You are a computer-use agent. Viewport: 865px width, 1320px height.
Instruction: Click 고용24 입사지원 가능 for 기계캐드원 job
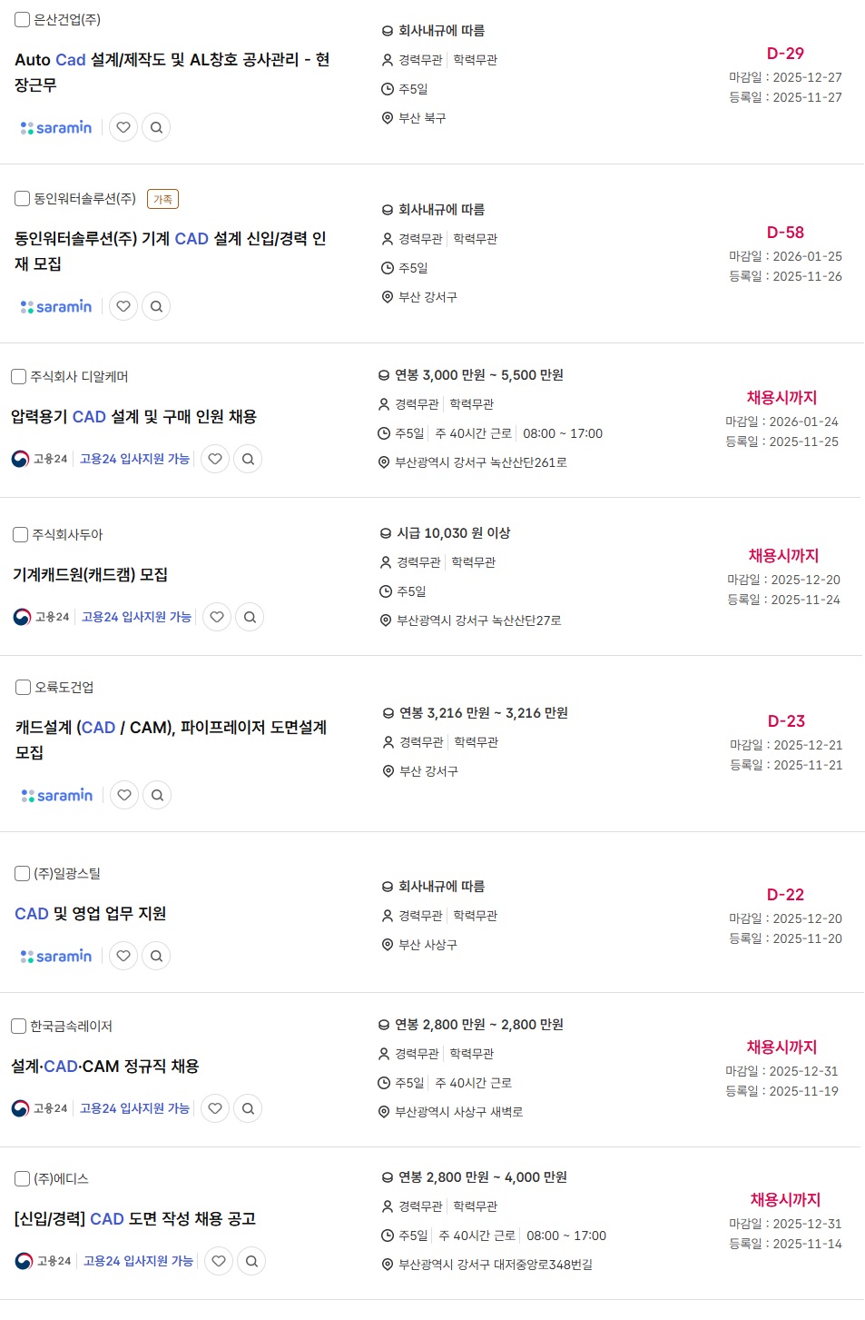[x=136, y=617]
